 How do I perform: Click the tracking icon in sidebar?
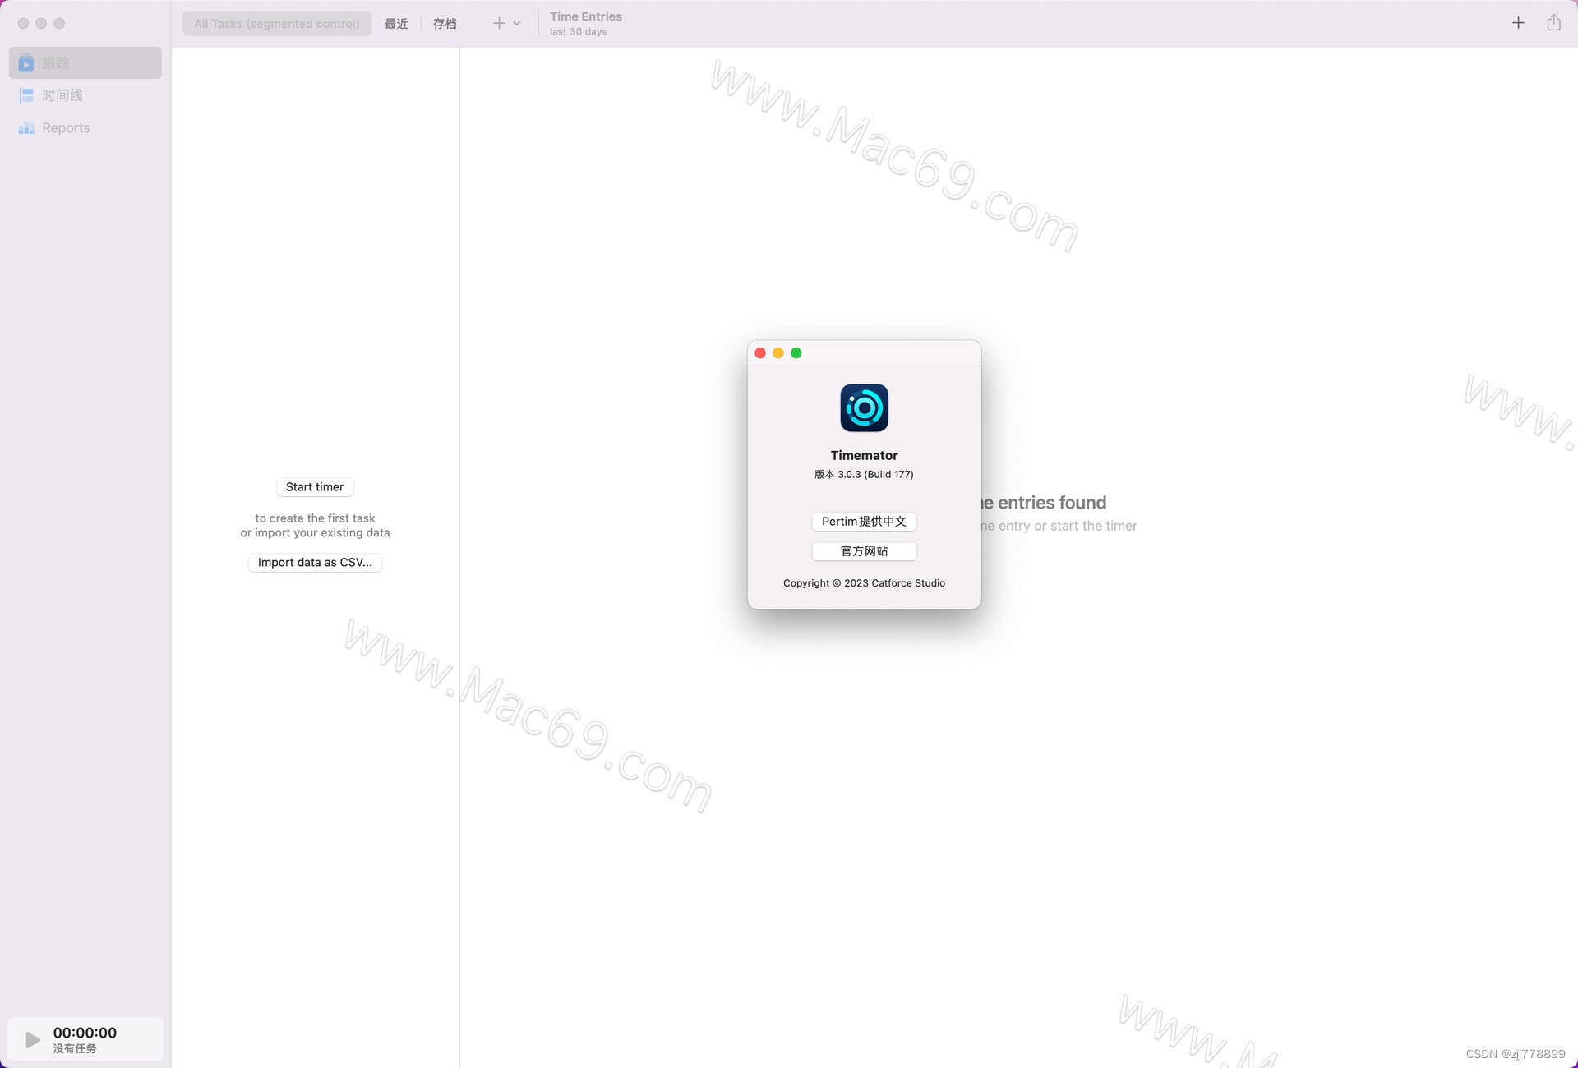[26, 63]
